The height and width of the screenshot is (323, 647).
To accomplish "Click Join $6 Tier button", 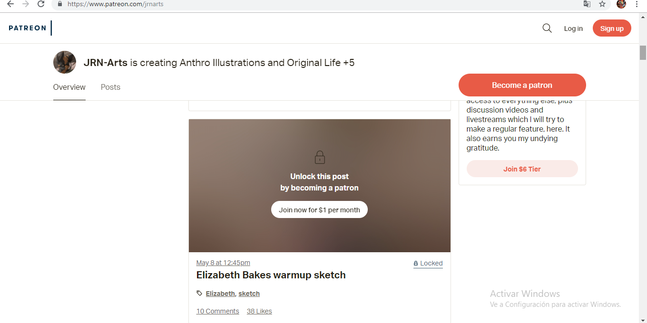I will pos(522,169).
